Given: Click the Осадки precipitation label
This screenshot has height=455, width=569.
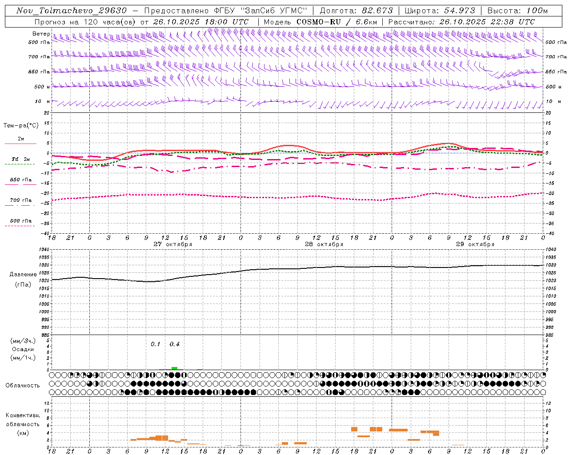Looking at the screenshot, I should tap(23, 349).
